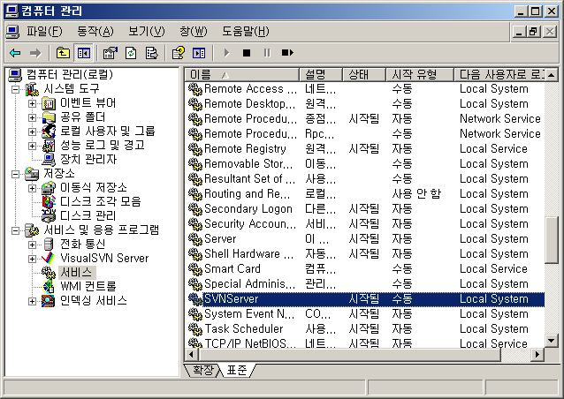564x399 pixels.
Task: Open the 보기(V) menu
Action: [x=147, y=32]
